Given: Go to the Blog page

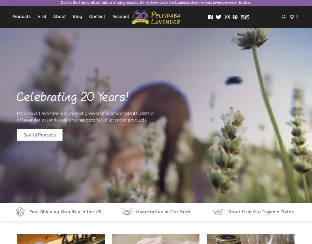Looking at the screenshot, I should (x=77, y=17).
